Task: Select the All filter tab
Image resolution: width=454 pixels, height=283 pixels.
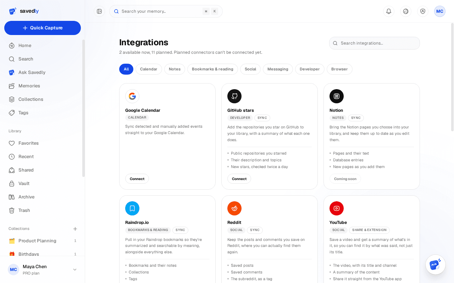Action: (x=126, y=69)
